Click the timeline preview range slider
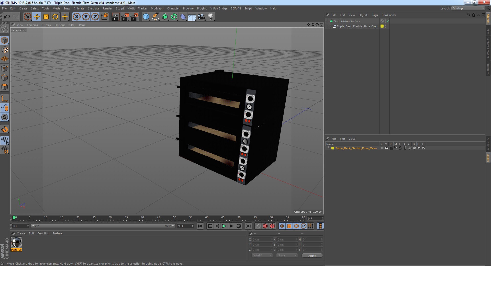The image size is (491, 296). [x=103, y=226]
